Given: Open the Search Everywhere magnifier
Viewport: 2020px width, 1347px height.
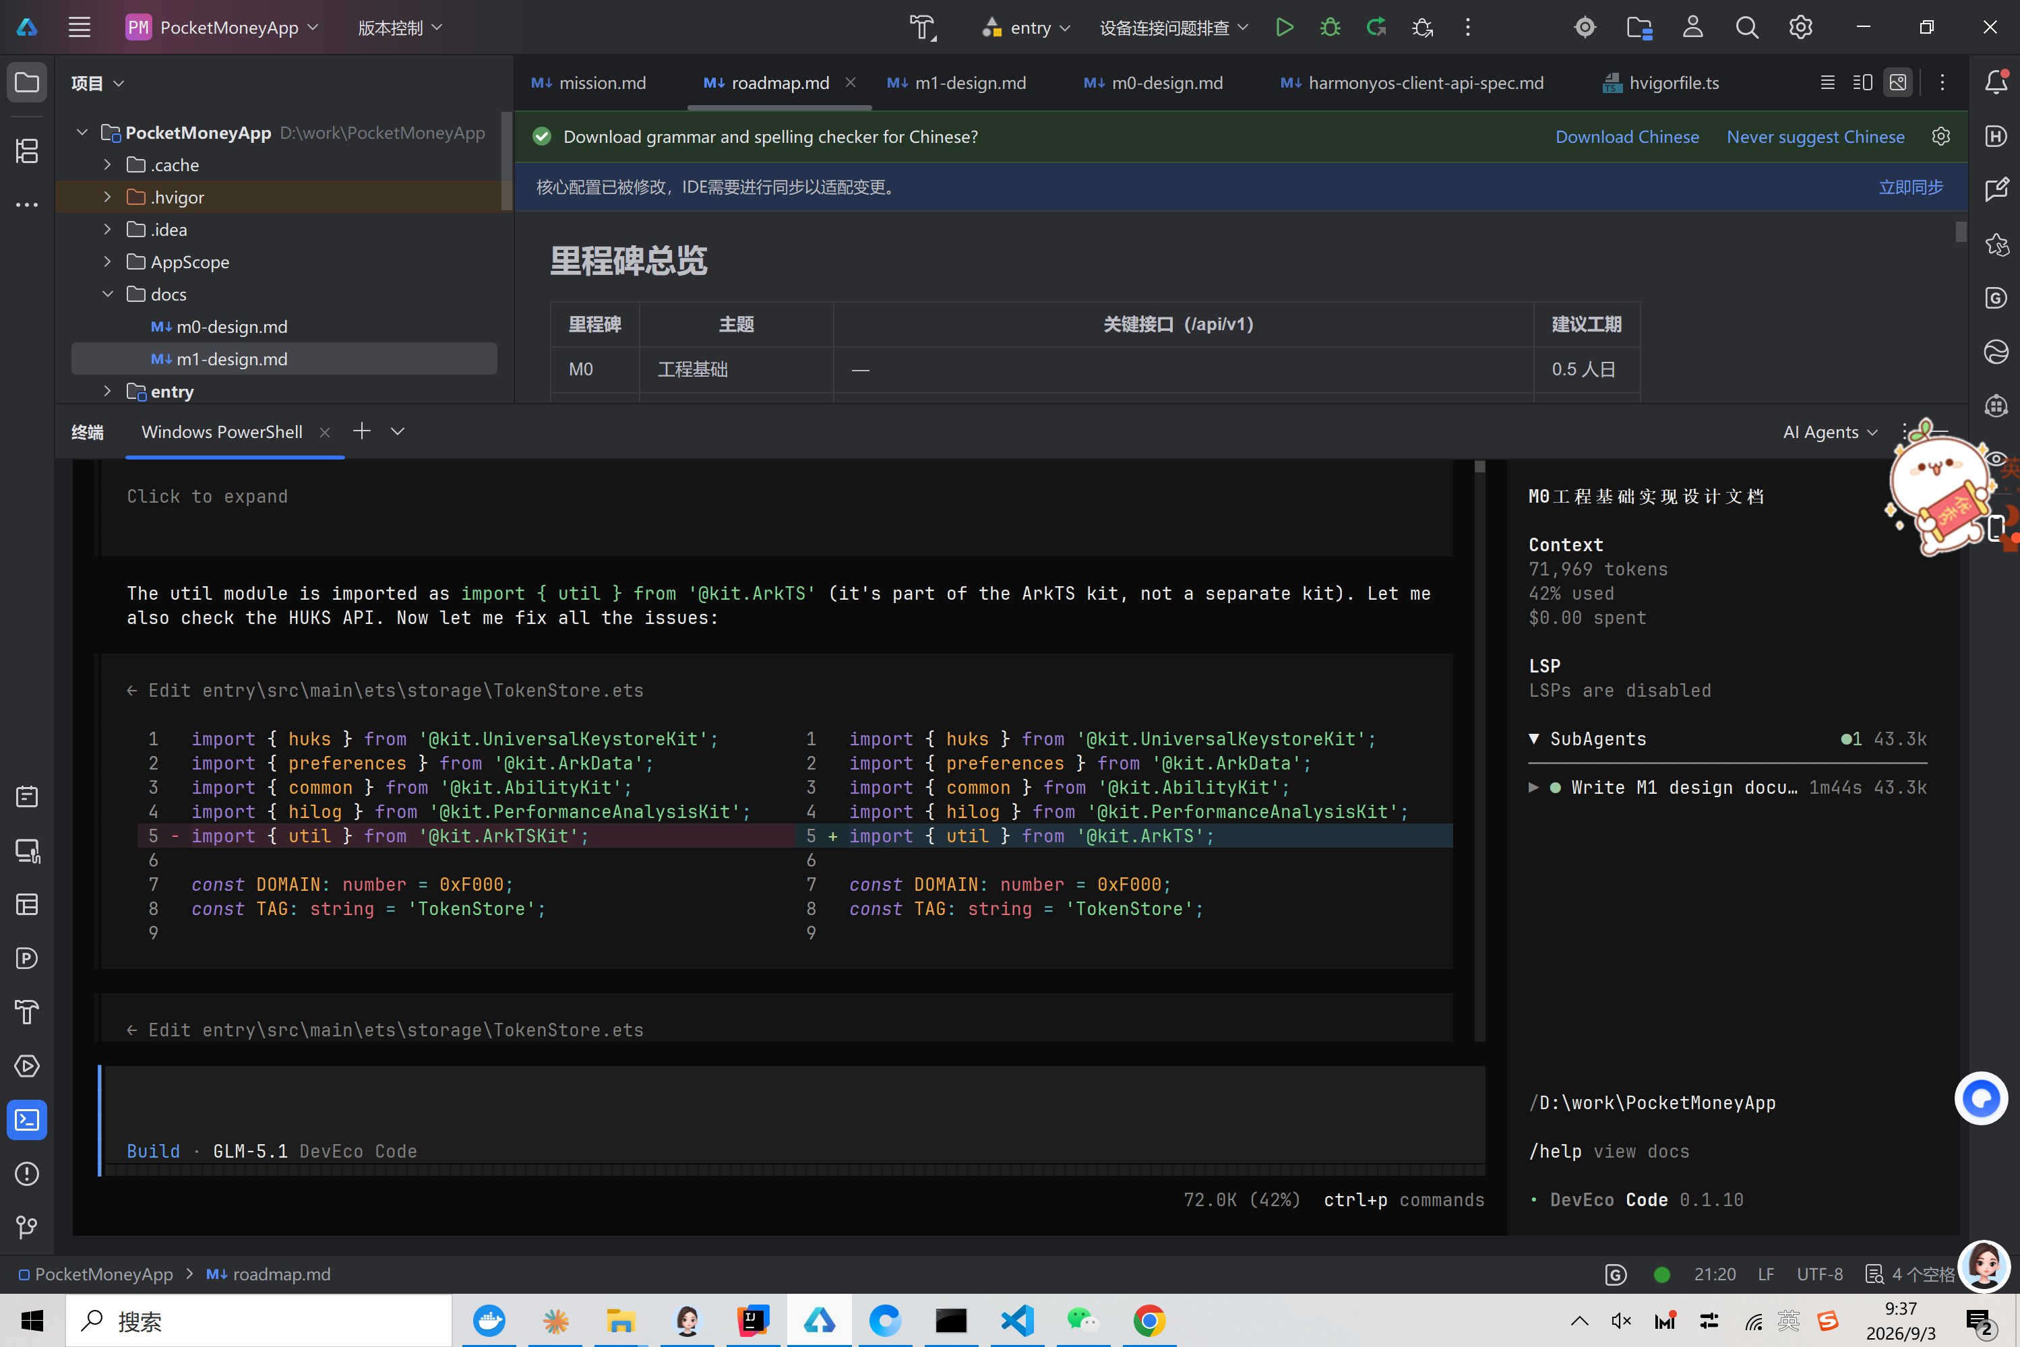Looking at the screenshot, I should point(1747,28).
